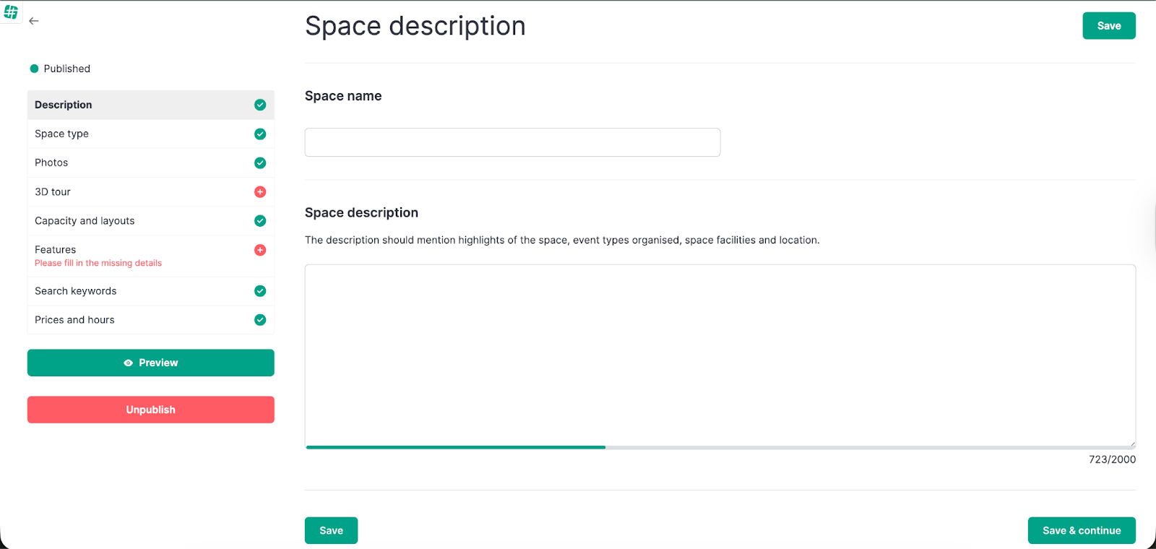
Task: Click the red plus icon beside 3D tour
Action: (260, 192)
